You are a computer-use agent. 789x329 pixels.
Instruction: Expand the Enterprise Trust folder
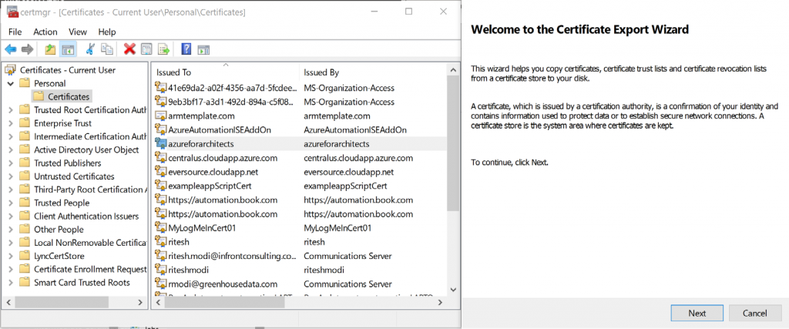coord(10,123)
